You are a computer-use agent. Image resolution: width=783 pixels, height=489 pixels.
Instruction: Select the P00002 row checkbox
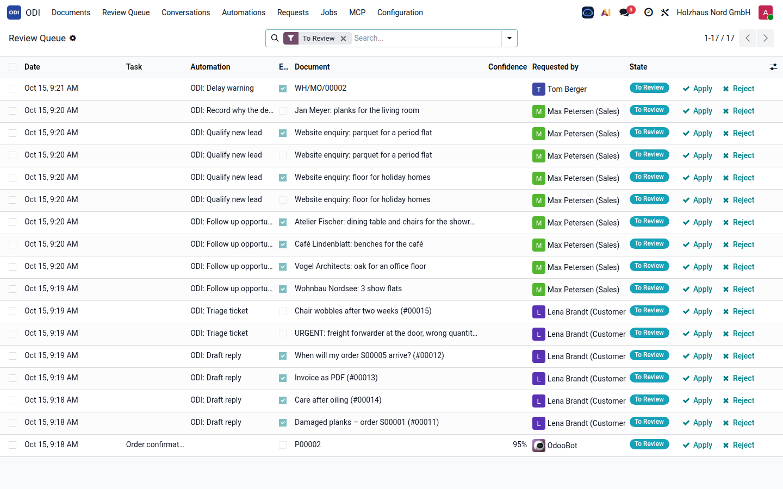tap(13, 445)
